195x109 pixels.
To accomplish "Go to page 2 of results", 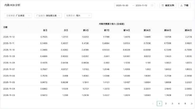I will click(x=166, y=104).
